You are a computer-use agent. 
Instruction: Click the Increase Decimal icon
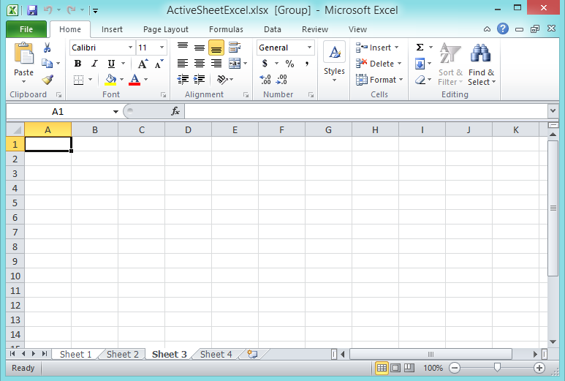point(265,79)
